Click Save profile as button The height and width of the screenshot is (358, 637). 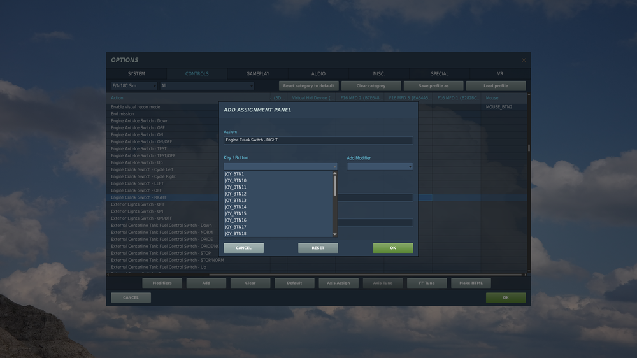coord(433,86)
